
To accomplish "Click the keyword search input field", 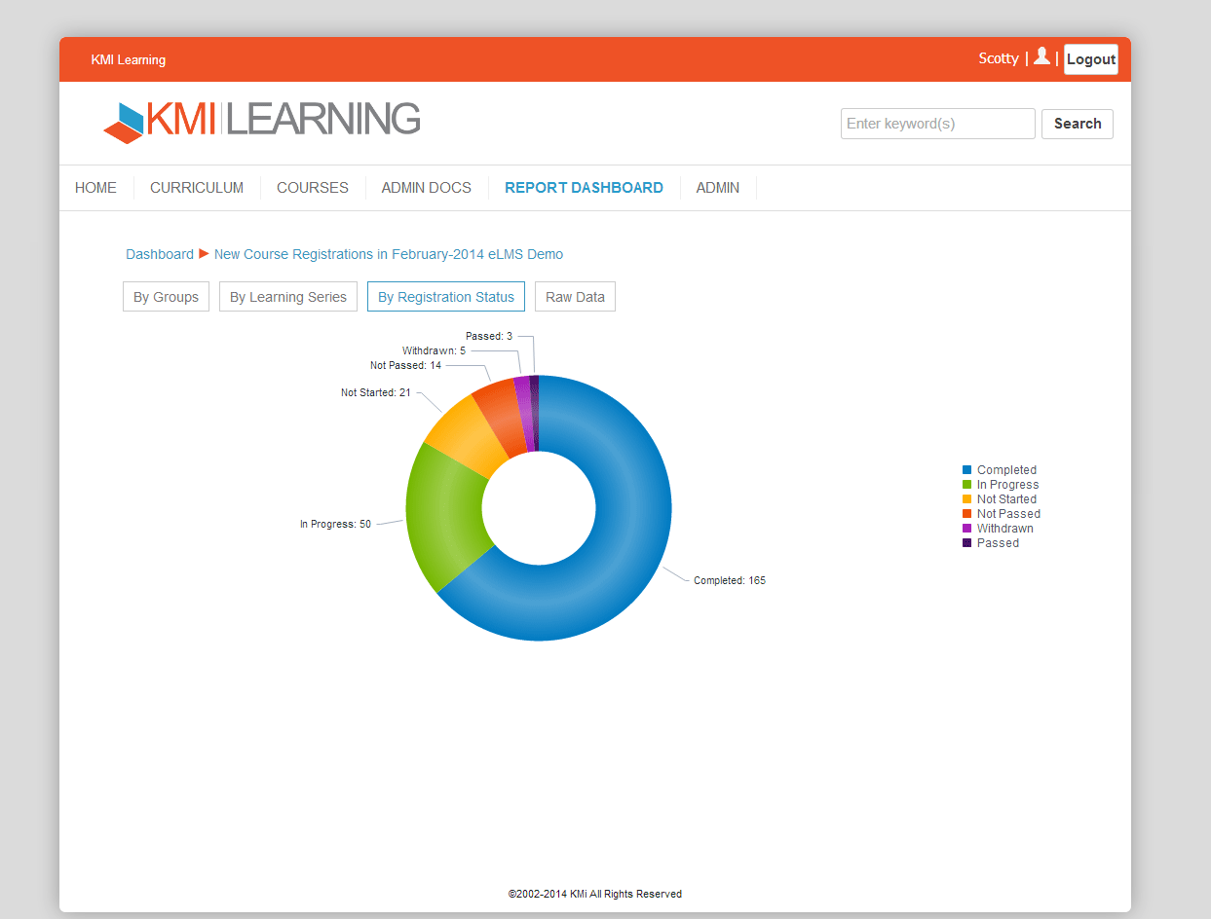I will coord(937,124).
